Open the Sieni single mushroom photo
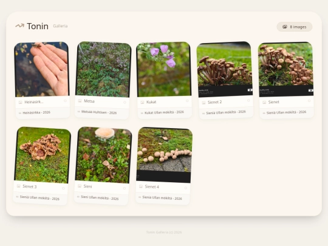This screenshot has height=246, width=328. pos(103,155)
